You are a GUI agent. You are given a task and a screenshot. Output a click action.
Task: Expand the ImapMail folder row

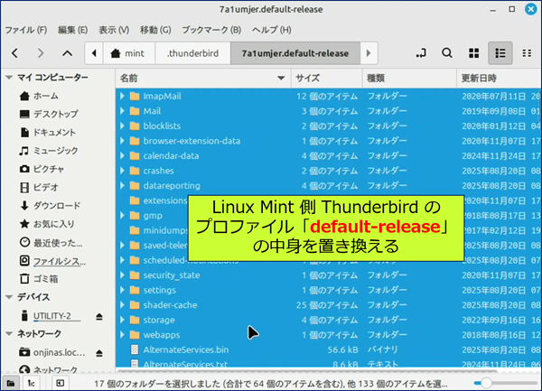pyautogui.click(x=122, y=96)
